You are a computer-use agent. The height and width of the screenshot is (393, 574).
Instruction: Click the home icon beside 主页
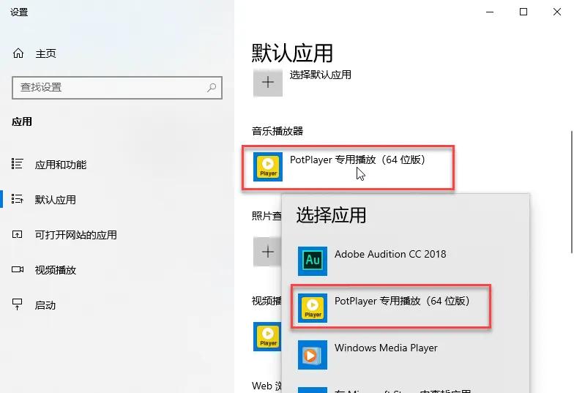pos(18,53)
